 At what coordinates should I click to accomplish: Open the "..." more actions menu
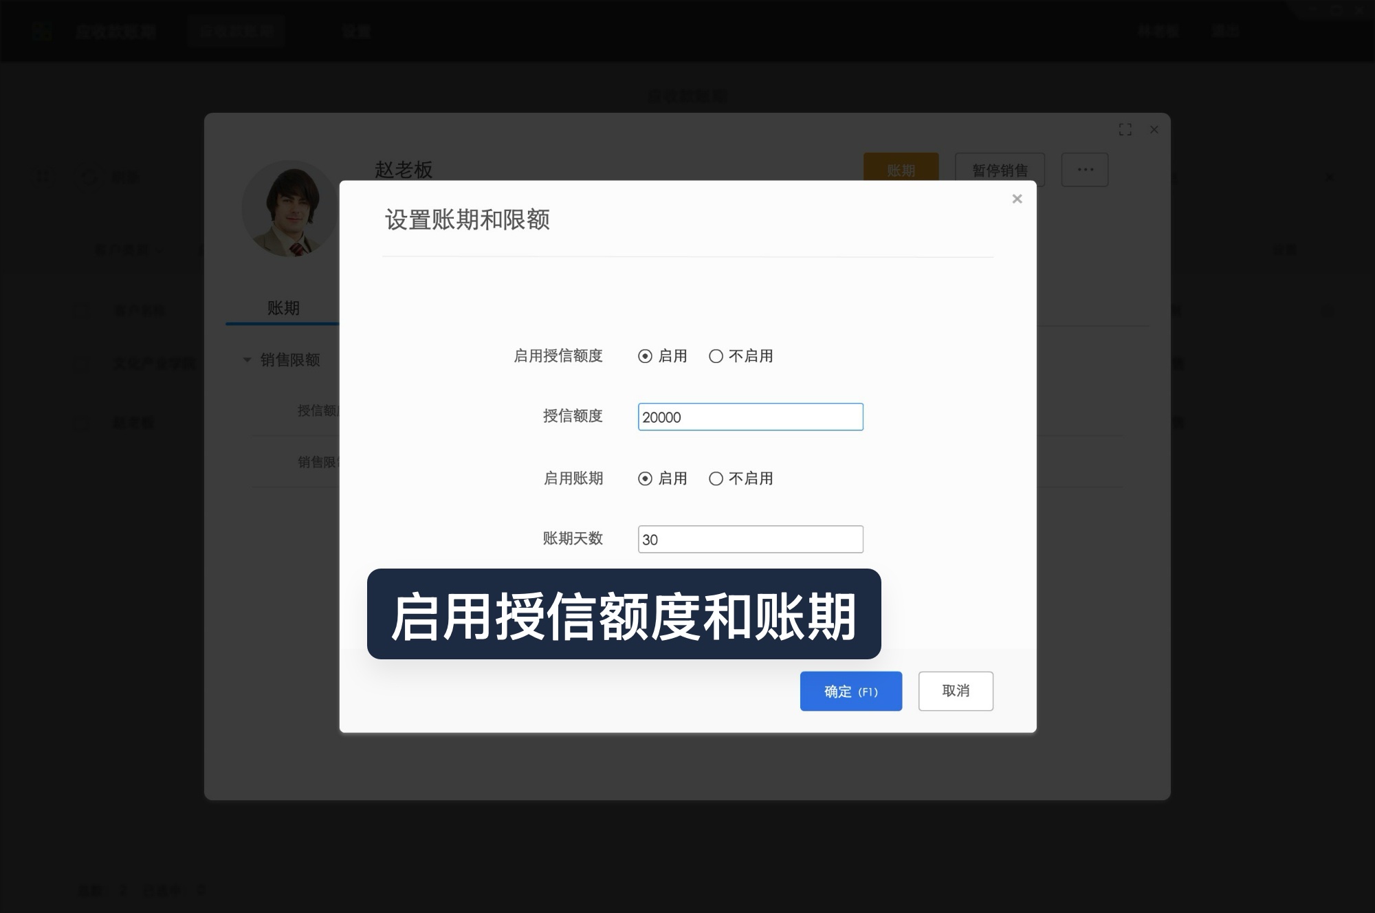pos(1085,169)
